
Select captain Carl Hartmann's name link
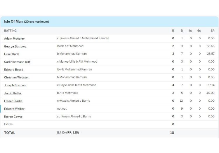click(17, 62)
